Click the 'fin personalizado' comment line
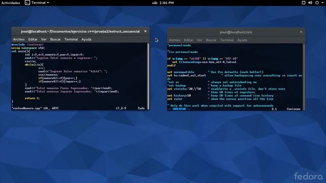This screenshot has width=326, height=183. pos(182,52)
